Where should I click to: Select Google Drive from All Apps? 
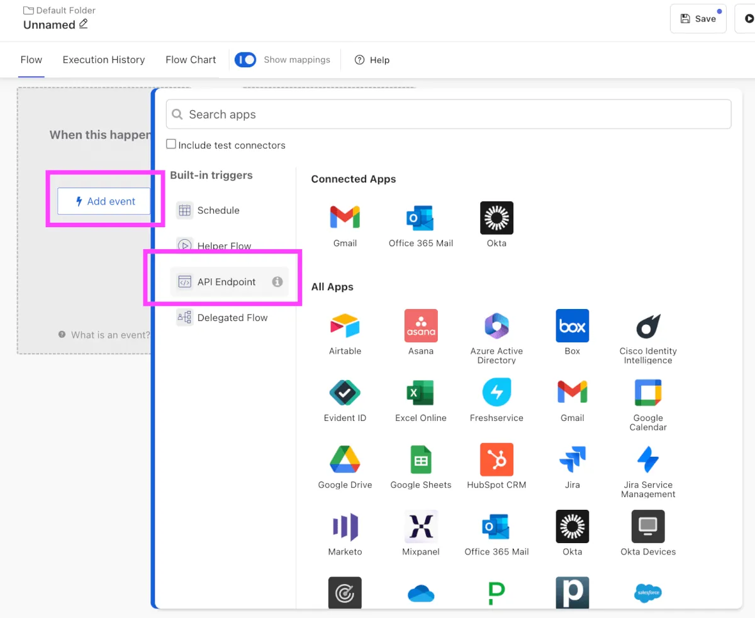coord(345,459)
